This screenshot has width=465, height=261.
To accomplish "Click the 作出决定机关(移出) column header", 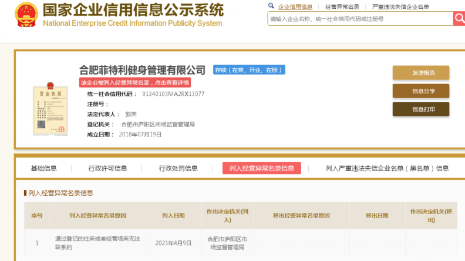I will [x=431, y=216].
